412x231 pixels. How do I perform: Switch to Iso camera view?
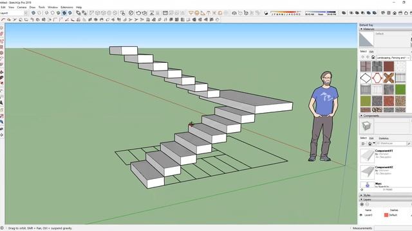pyautogui.click(x=383, y=13)
